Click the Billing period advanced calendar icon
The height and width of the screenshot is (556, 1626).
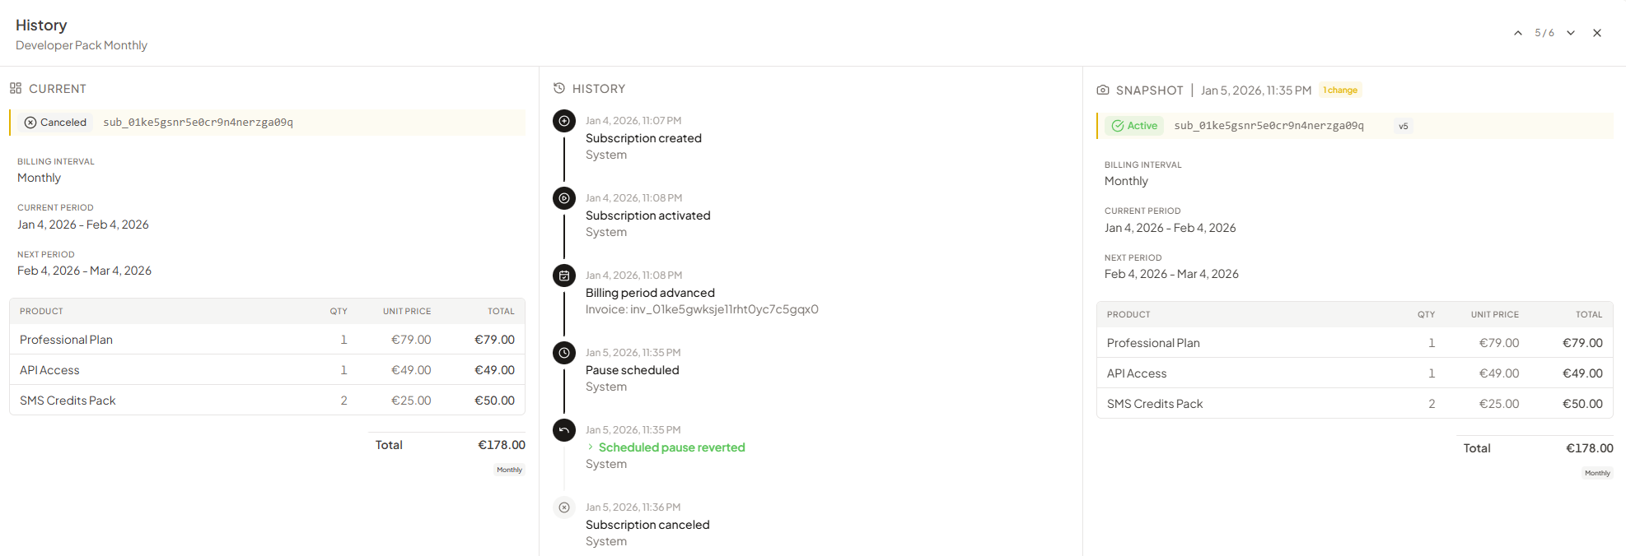[x=564, y=276]
